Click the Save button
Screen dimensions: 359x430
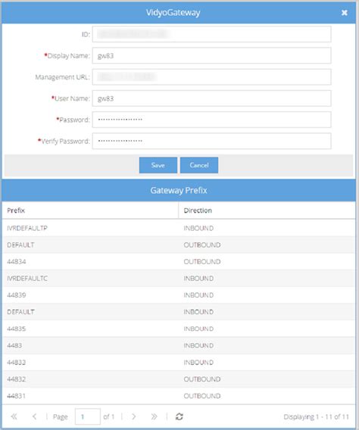point(158,165)
